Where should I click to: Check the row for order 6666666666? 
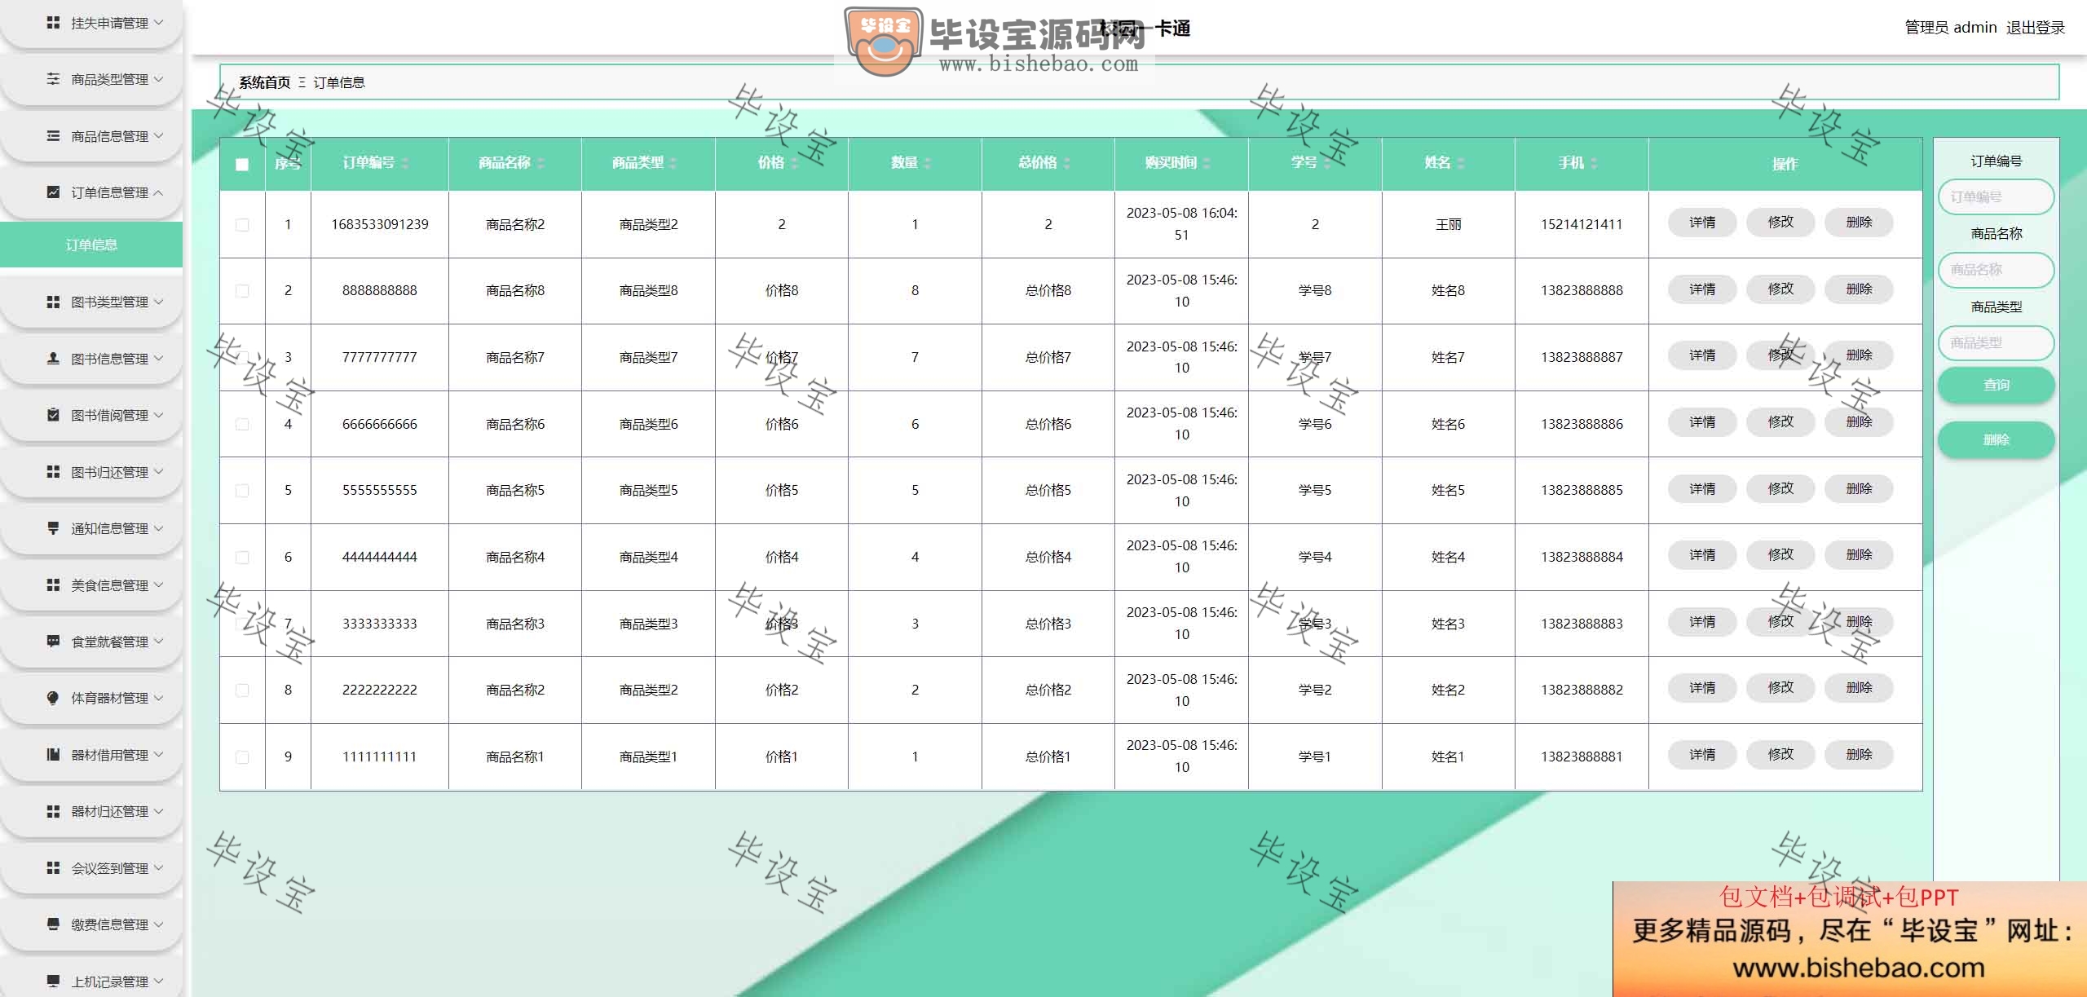tap(242, 424)
